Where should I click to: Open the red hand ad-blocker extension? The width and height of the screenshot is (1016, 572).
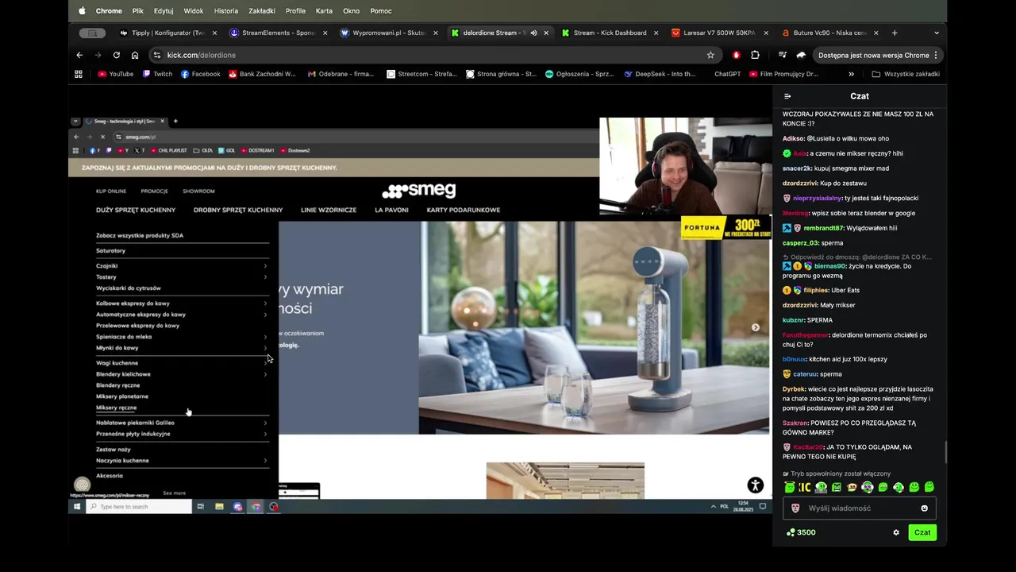coord(737,55)
